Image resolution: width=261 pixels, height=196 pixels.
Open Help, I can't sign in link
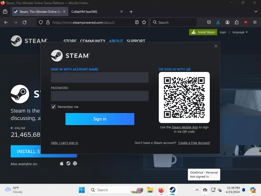coord(64,143)
